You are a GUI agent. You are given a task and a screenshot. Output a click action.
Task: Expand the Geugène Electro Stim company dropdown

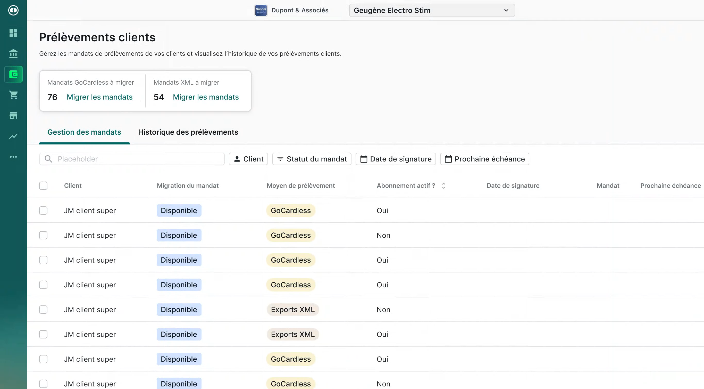[x=432, y=10]
